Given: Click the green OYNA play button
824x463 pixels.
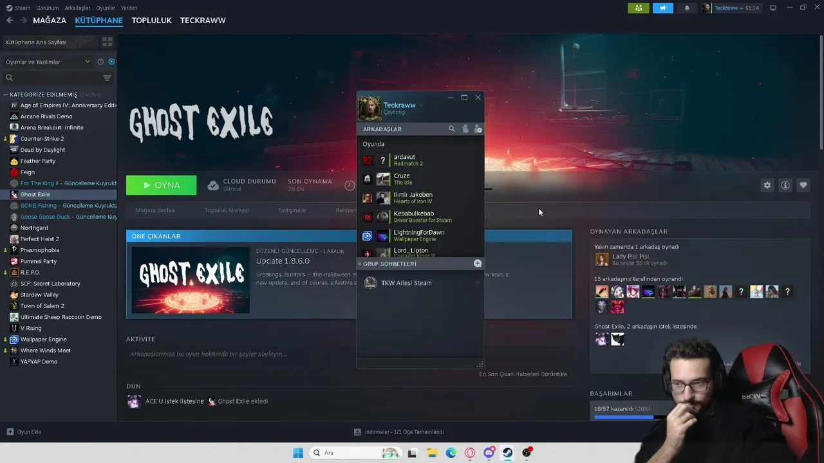Looking at the screenshot, I should pyautogui.click(x=162, y=185).
